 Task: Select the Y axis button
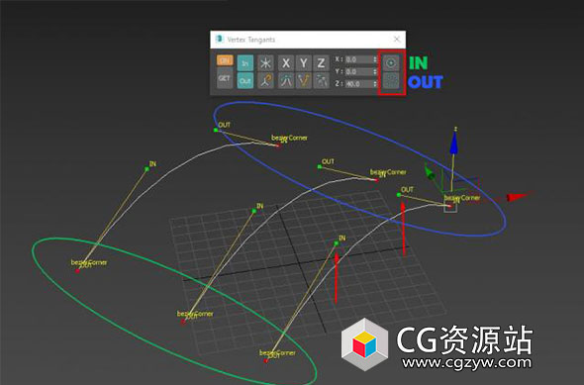coord(304,63)
